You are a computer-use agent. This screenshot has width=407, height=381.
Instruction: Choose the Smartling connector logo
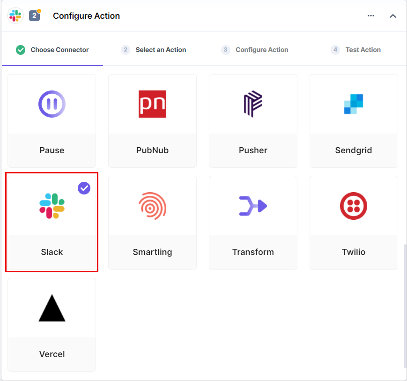[152, 206]
